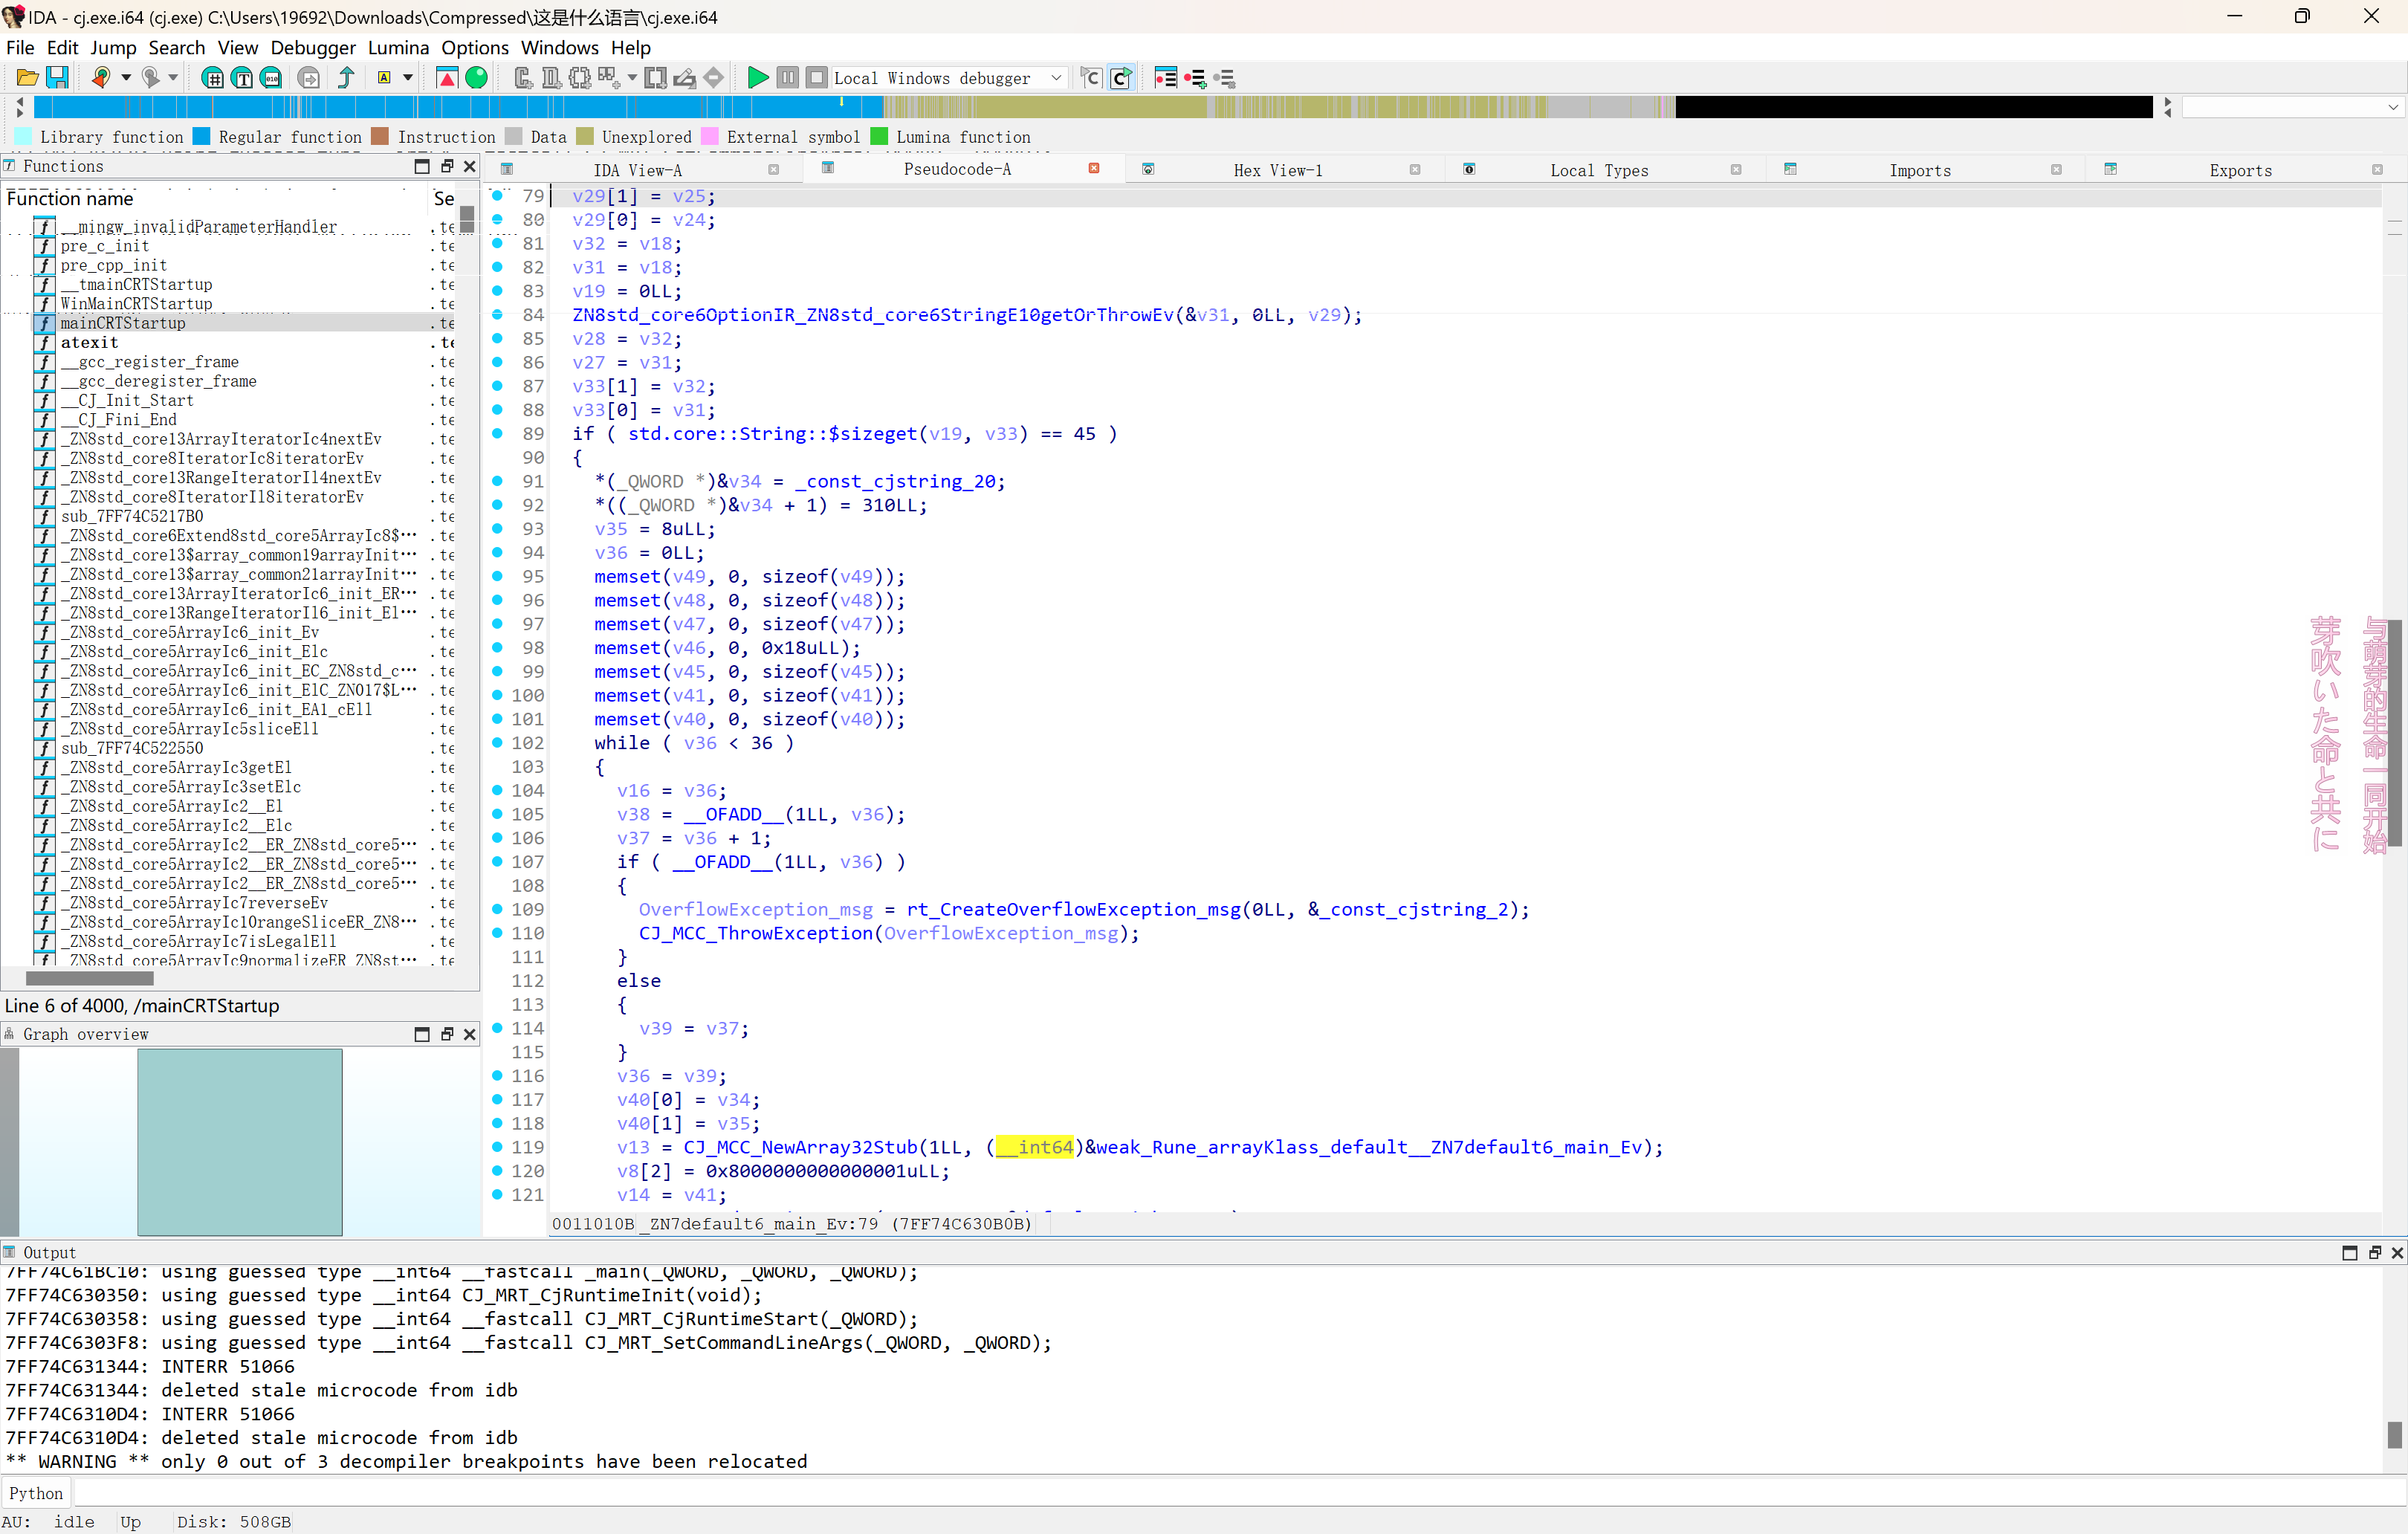Click the Python command input field
Viewport: 2408px width, 1534px height.
pos(1238,1493)
